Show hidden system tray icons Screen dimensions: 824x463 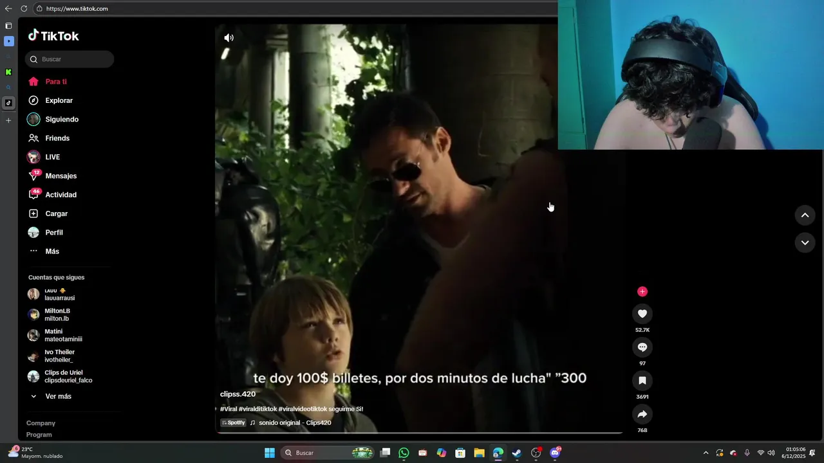pyautogui.click(x=706, y=453)
